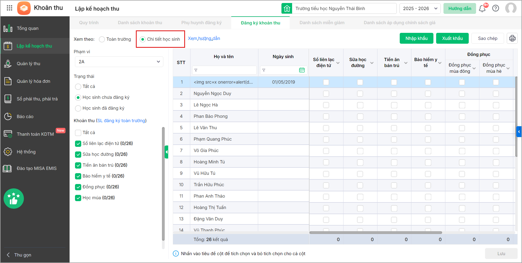Open the blue side panel arrow tab

[x=519, y=132]
